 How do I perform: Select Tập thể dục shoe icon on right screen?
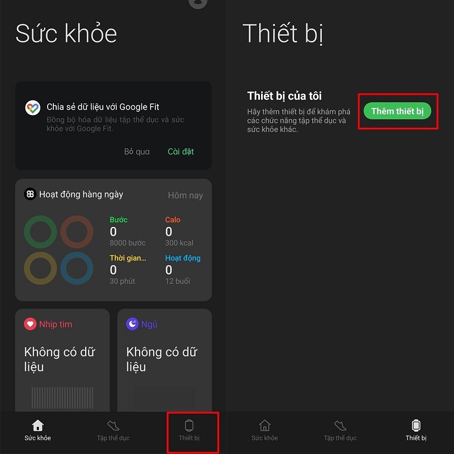point(340,426)
